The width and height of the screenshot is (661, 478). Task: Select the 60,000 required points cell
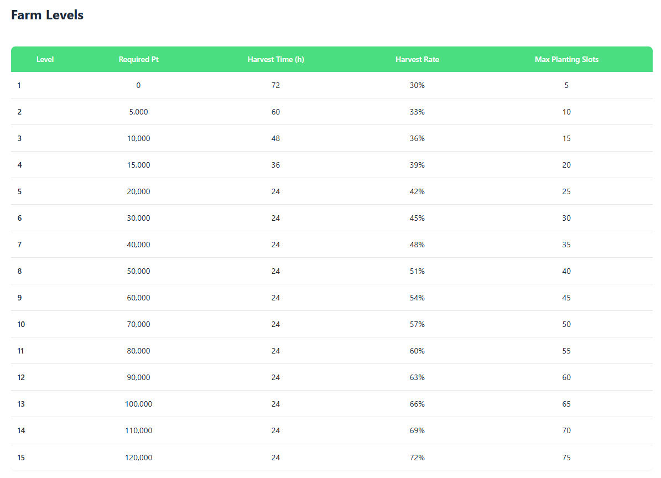tap(139, 298)
